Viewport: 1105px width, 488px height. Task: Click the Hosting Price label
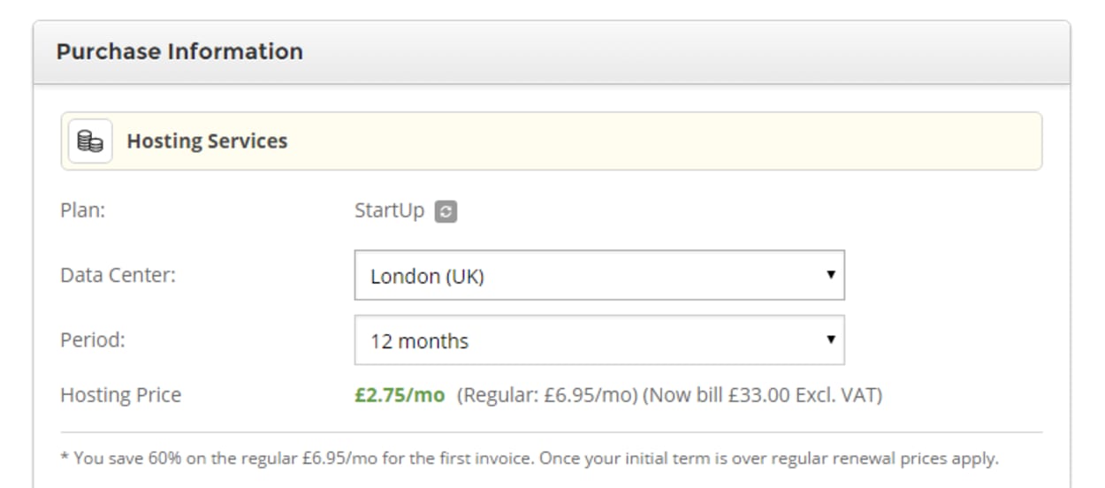120,395
